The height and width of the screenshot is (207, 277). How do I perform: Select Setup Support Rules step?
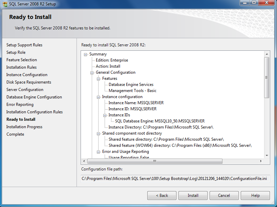[24, 45]
